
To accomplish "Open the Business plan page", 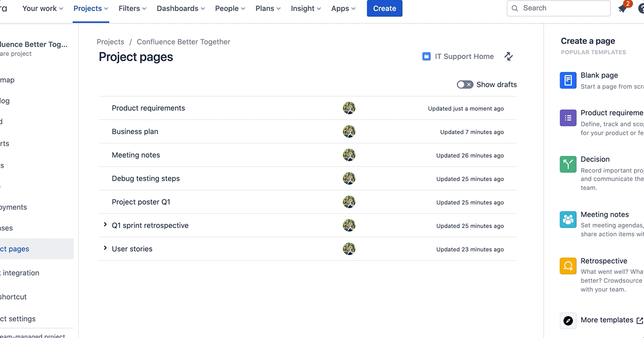I will pos(135,131).
